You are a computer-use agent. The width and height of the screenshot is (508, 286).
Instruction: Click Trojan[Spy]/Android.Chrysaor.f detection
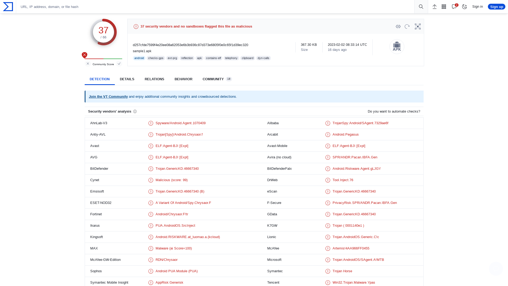[x=179, y=135]
